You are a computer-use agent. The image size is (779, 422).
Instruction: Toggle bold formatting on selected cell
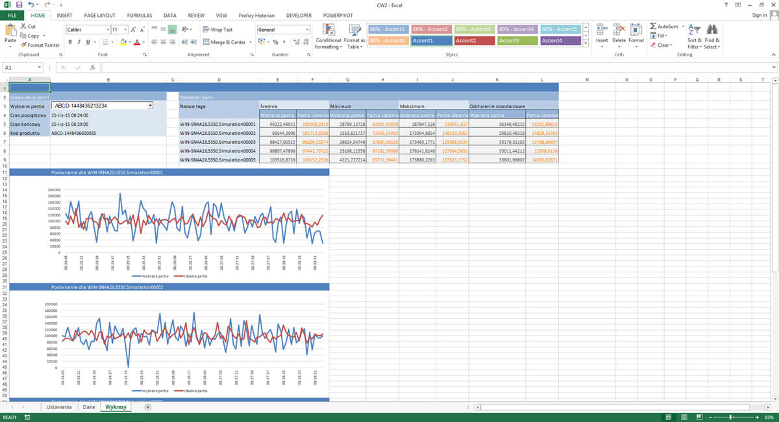coord(69,41)
